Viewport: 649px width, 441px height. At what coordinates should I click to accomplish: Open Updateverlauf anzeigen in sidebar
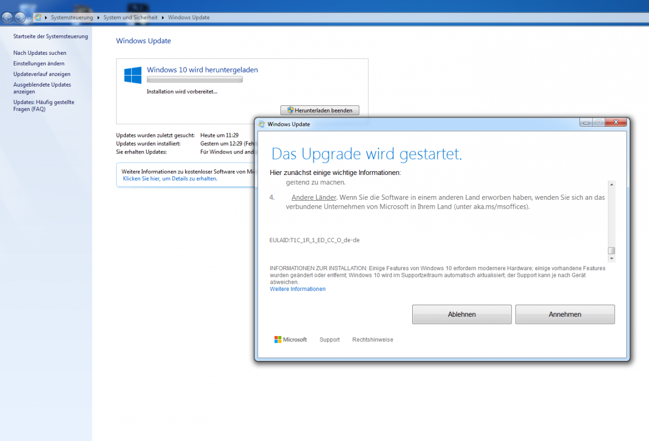coord(42,74)
